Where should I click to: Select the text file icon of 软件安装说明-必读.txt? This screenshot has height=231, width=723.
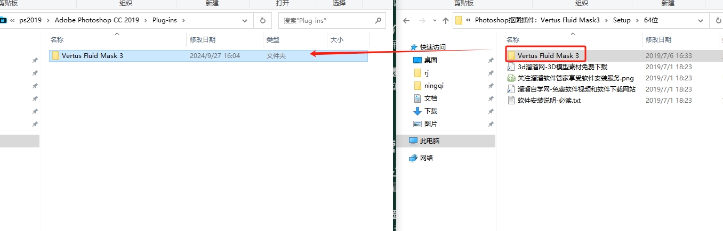pyautogui.click(x=511, y=100)
